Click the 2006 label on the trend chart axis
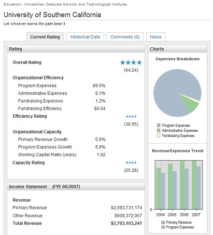This screenshot has width=213, height=235. (x=184, y=215)
